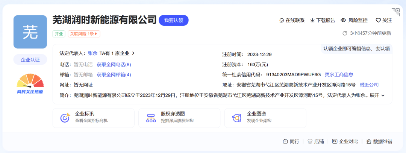Click the 暂无网址 text
The height and width of the screenshot is (153, 406).
83,85
